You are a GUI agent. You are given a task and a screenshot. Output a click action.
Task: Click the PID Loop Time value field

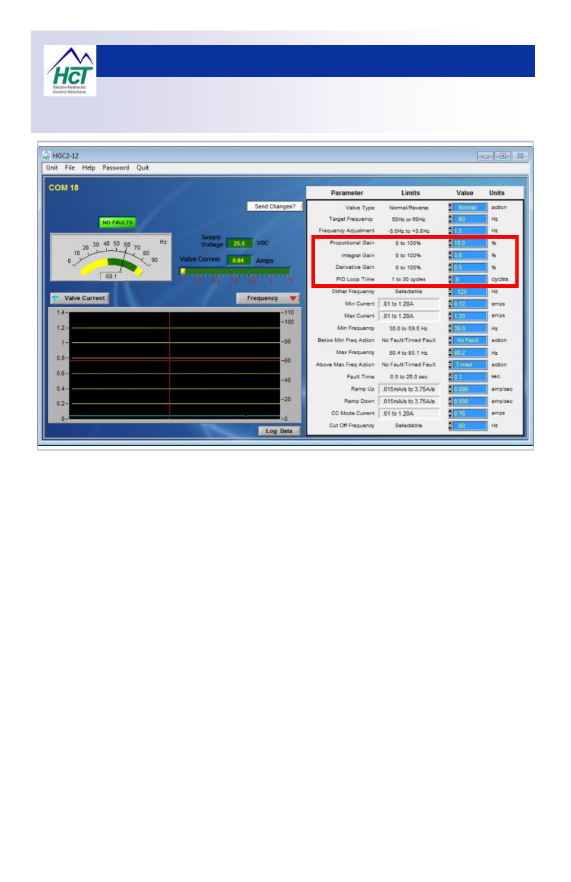(x=470, y=279)
